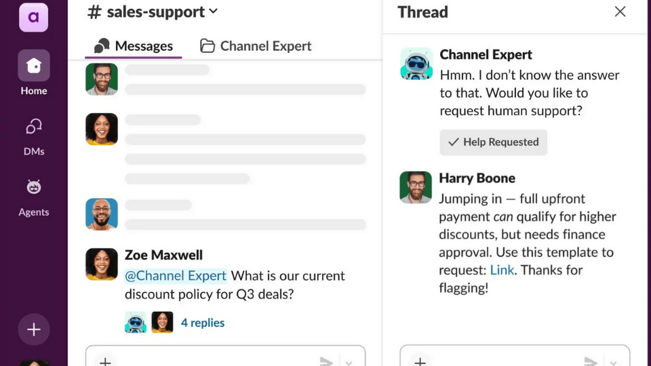The width and height of the screenshot is (651, 366).
Task: Switch to the Channel Expert tab
Action: click(x=256, y=46)
